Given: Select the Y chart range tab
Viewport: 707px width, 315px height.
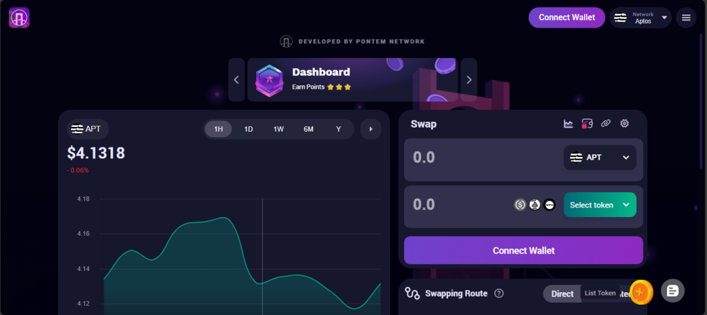Looking at the screenshot, I should (338, 129).
